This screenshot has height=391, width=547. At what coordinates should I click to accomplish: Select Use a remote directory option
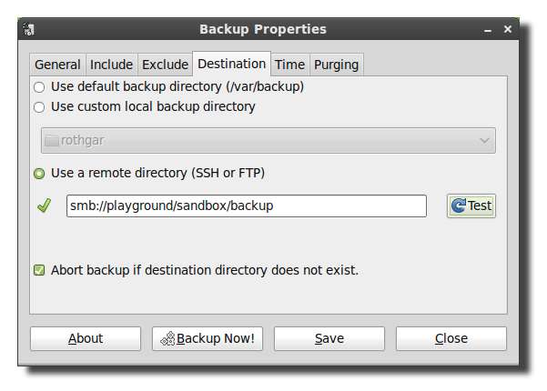[39, 173]
